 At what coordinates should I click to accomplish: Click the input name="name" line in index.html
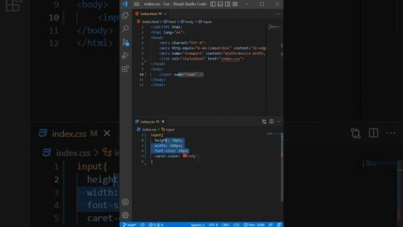tap(181, 74)
